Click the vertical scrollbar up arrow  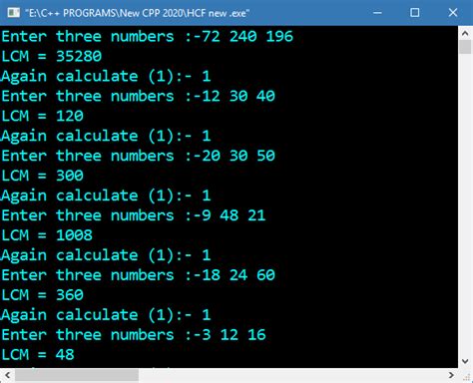tap(465, 33)
